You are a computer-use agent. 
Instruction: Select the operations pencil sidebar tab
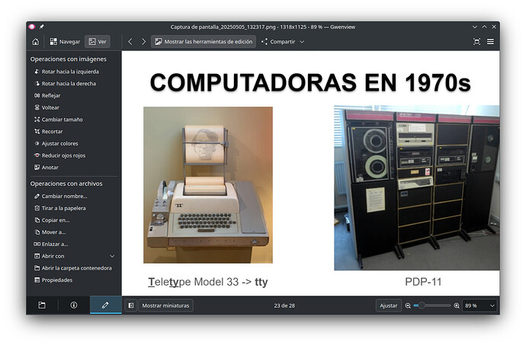pos(105,305)
